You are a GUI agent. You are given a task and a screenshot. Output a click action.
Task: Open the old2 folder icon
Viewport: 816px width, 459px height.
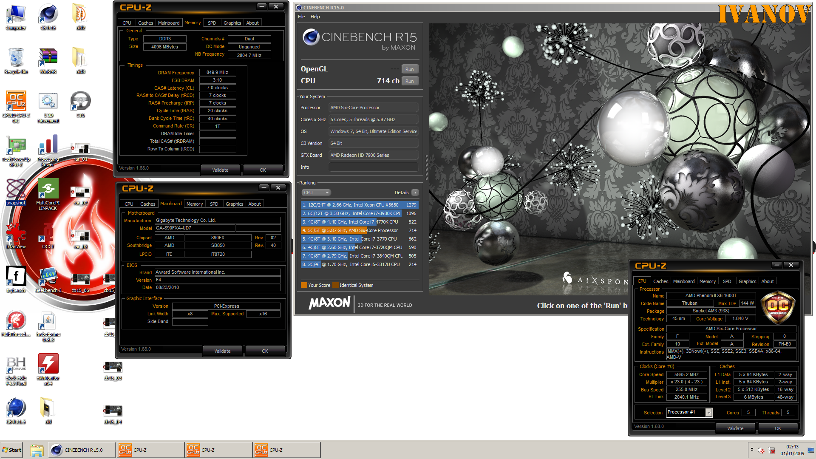click(80, 17)
